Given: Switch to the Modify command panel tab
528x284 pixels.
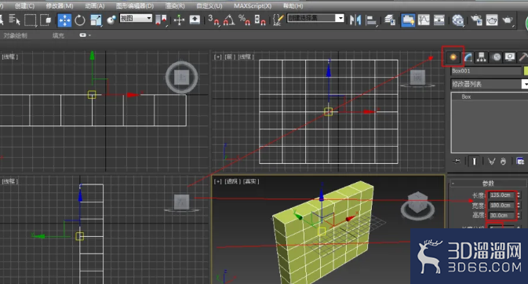Looking at the screenshot, I should (468, 57).
